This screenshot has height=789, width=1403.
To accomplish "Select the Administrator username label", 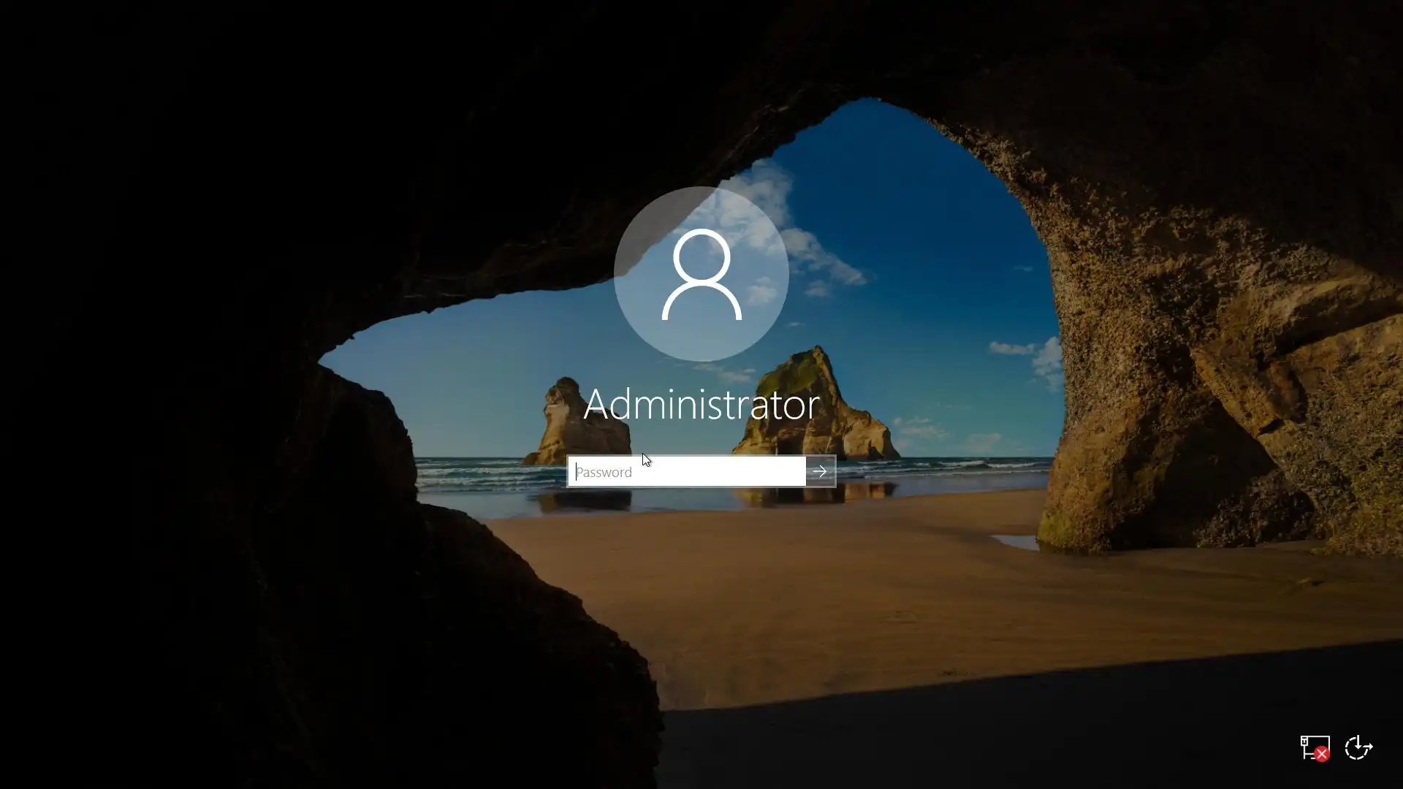I will (x=701, y=404).
